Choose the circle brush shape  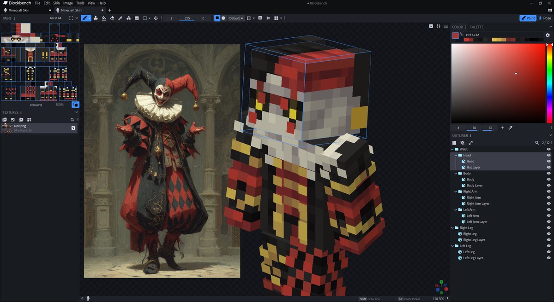[223, 18]
